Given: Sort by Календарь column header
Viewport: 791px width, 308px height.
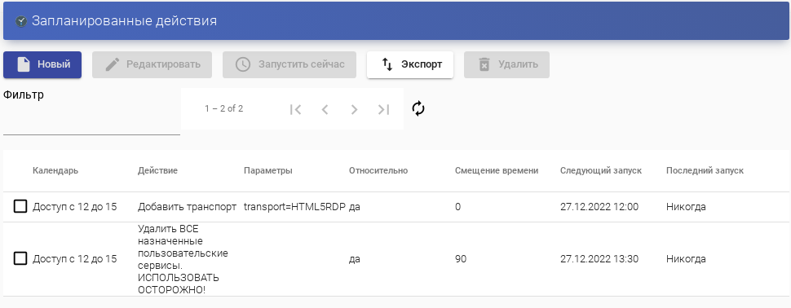Looking at the screenshot, I should coord(55,170).
